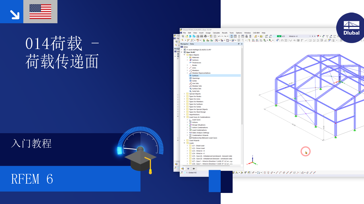Click the Print icon in the toolbar
Screen dimensions: 364x204
coord(206,36)
